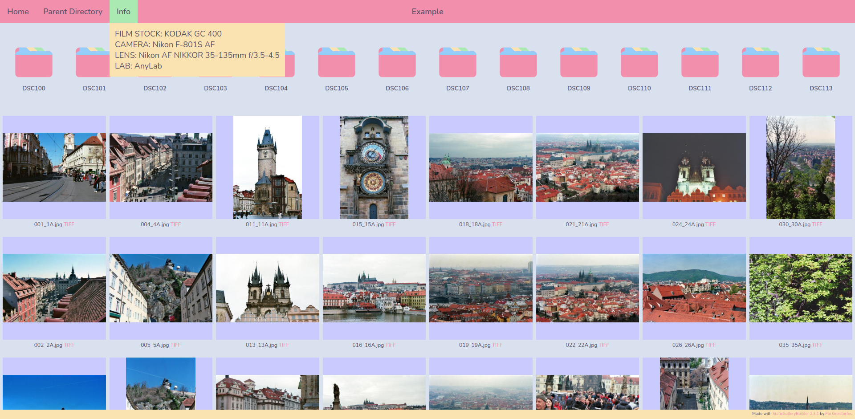This screenshot has height=419, width=855.
Task: Open the DSC111 folder icon
Action: (700, 62)
